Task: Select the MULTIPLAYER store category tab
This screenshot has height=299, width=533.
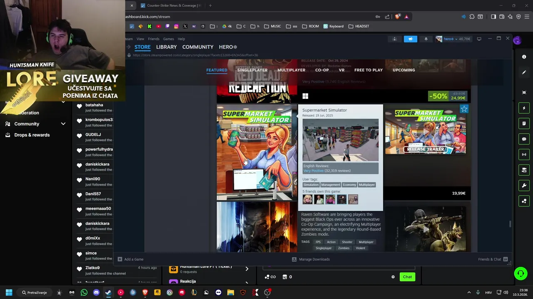Action: point(291,70)
